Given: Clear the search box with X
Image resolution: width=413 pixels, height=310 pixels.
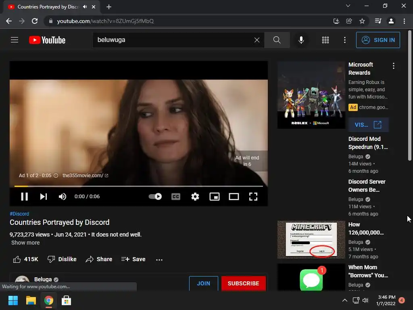Looking at the screenshot, I should coord(257,40).
